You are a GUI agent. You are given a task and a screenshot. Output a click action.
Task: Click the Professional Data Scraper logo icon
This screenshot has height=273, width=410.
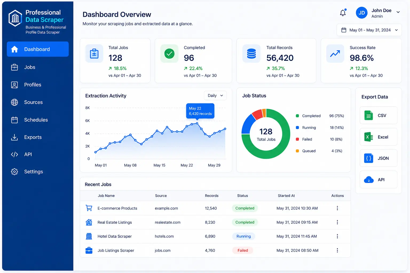tap(15, 18)
